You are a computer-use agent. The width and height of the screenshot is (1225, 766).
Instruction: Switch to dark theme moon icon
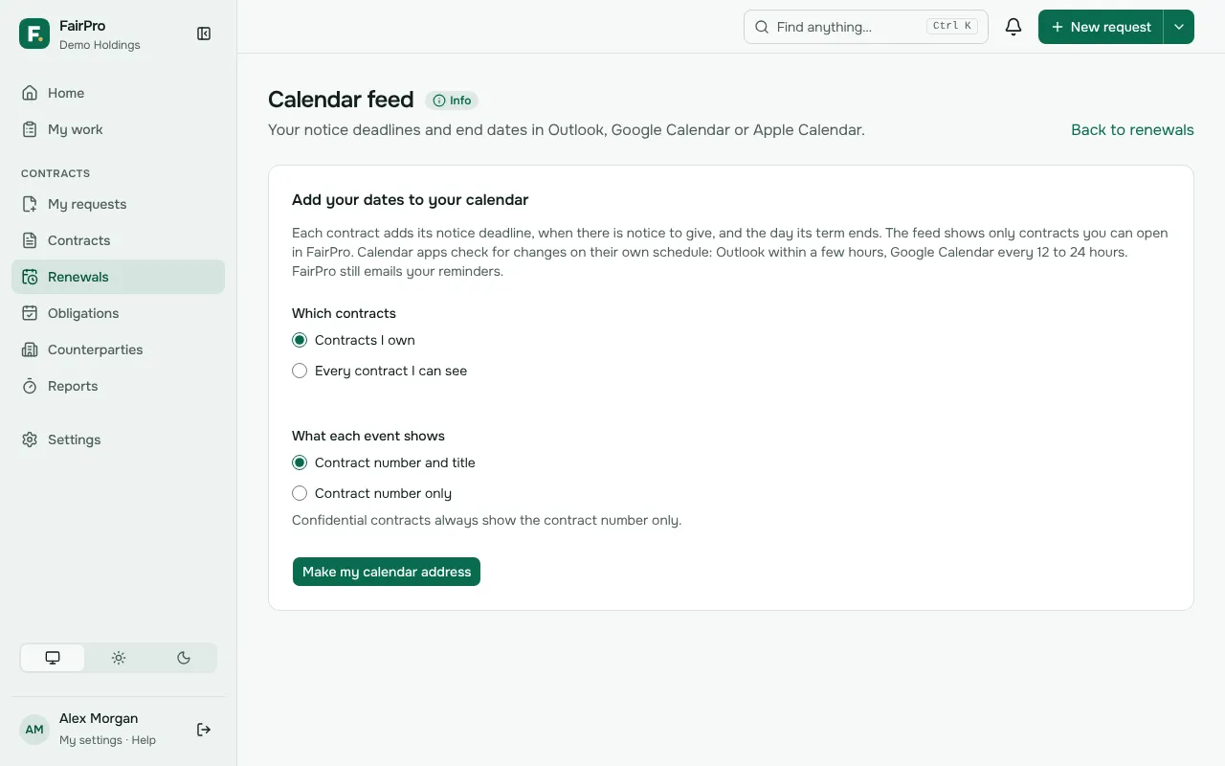pos(184,658)
